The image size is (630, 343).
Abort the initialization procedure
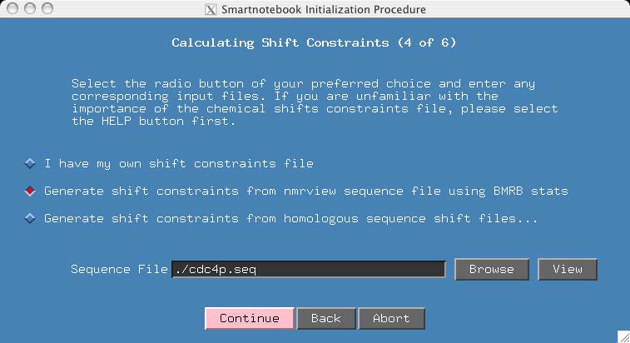391,318
